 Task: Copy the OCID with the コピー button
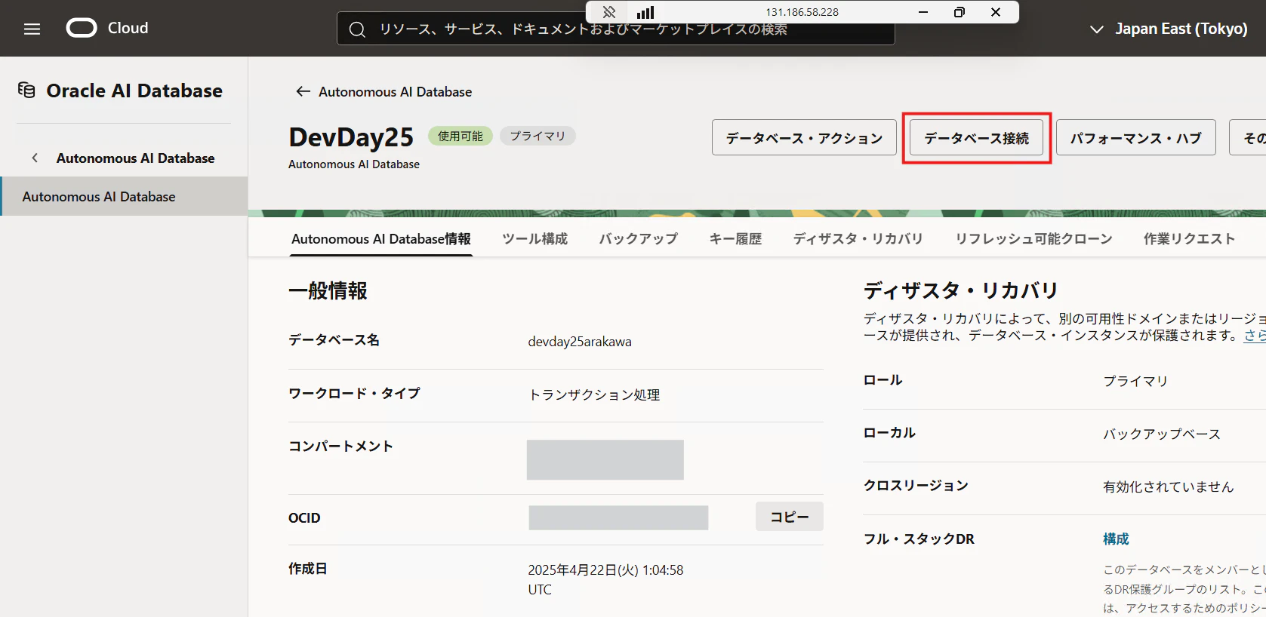790,517
